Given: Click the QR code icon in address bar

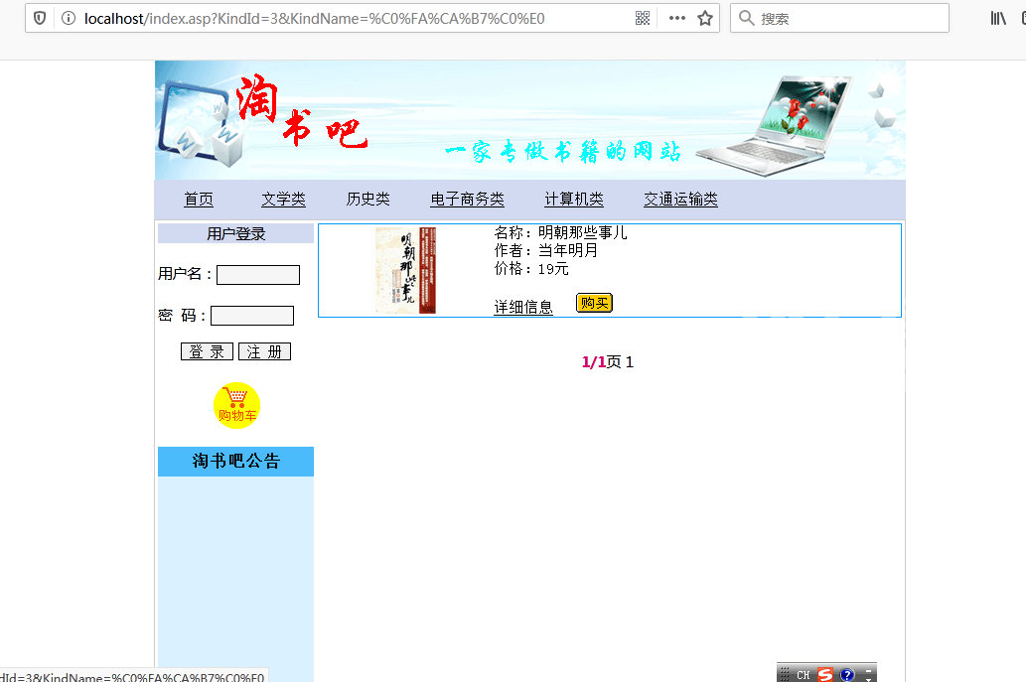Looking at the screenshot, I should point(643,18).
